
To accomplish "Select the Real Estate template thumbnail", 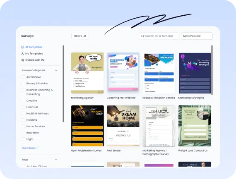I will [123, 126].
